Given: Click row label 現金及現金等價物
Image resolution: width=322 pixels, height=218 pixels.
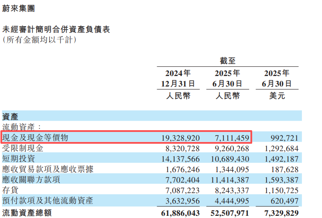Looking at the screenshot, I should [x=35, y=138].
